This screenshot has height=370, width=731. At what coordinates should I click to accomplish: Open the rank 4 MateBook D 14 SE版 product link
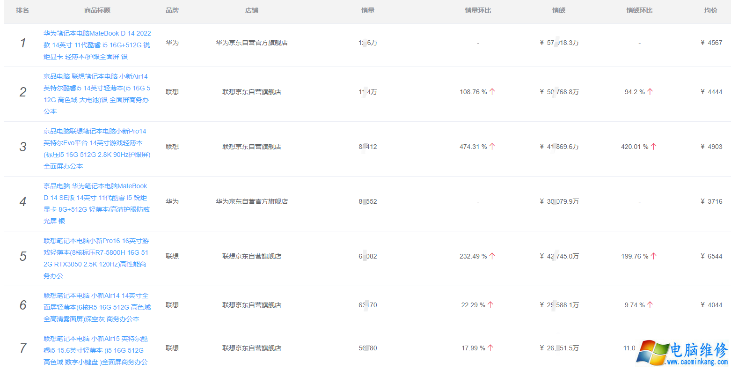97,203
